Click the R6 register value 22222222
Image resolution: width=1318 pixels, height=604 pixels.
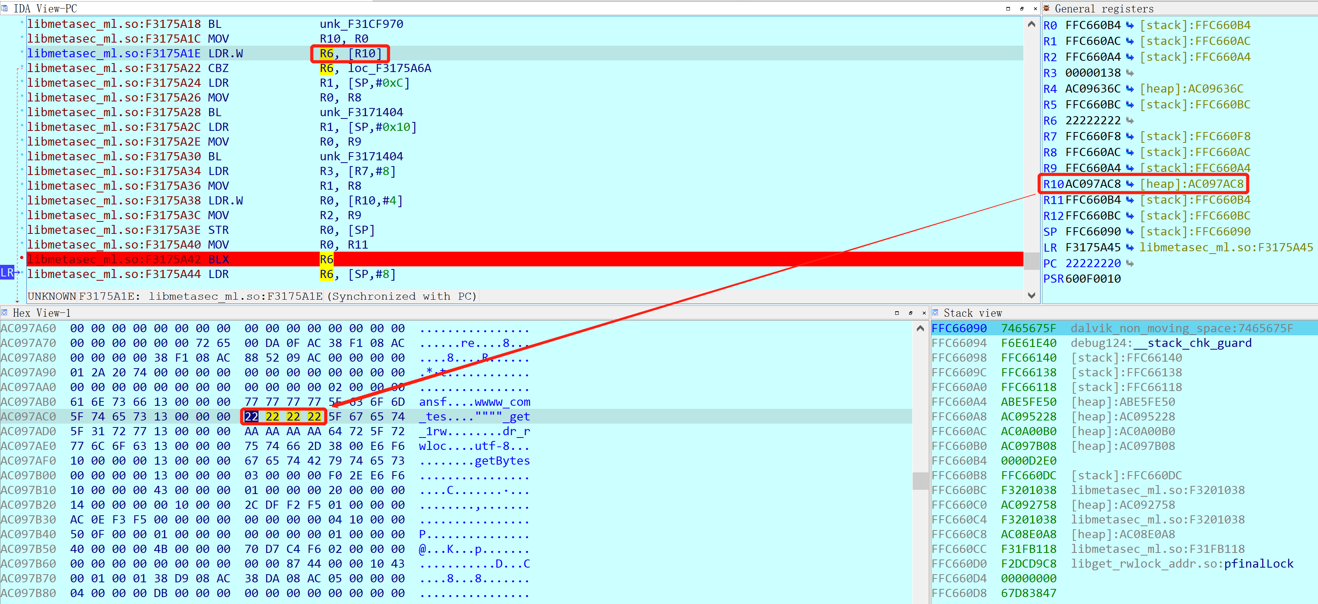click(1092, 120)
